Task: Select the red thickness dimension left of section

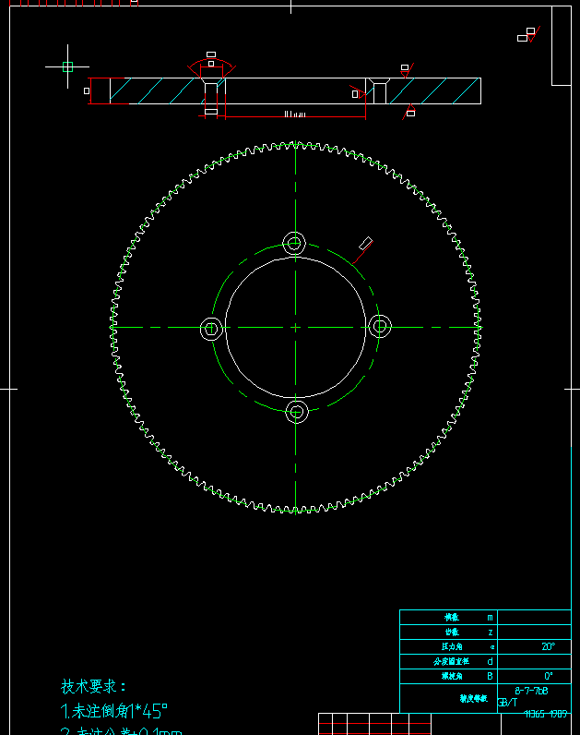Action: click(x=89, y=90)
